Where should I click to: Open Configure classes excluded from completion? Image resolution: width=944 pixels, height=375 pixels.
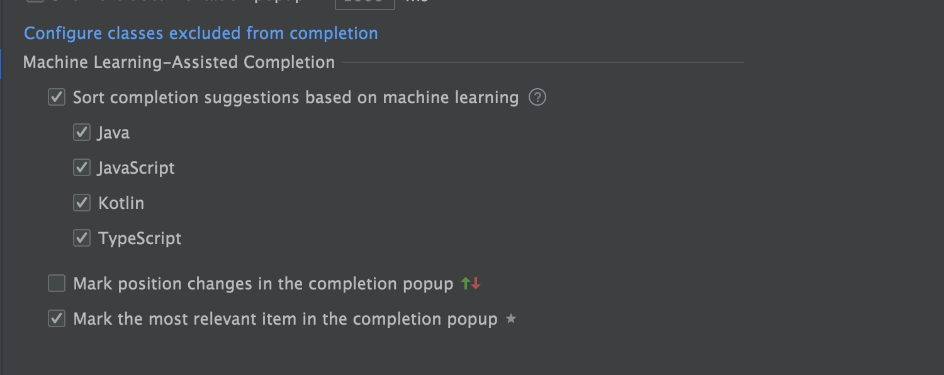point(201,33)
